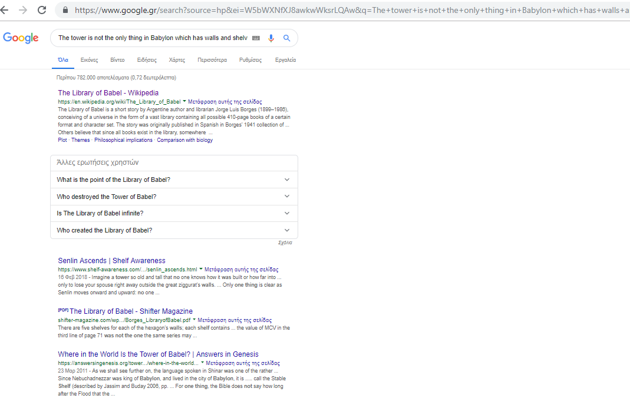Start voice search with the microphone icon
The width and height of the screenshot is (630, 405).
click(271, 38)
